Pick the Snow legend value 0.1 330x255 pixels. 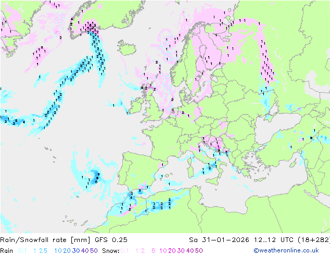coord(124,251)
